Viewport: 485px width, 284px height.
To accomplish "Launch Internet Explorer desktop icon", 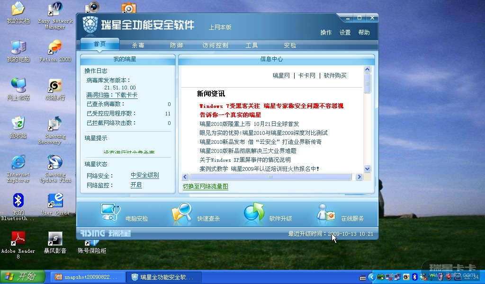I will point(18,169).
